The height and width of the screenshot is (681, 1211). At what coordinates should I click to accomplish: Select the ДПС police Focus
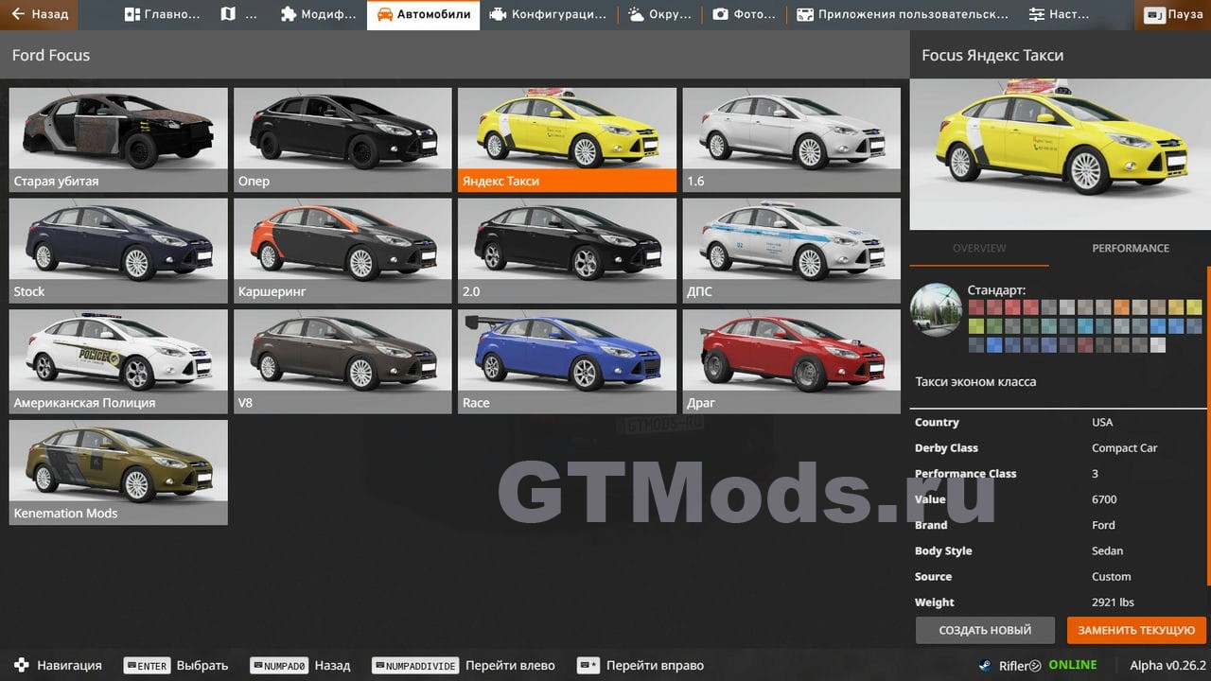click(792, 251)
